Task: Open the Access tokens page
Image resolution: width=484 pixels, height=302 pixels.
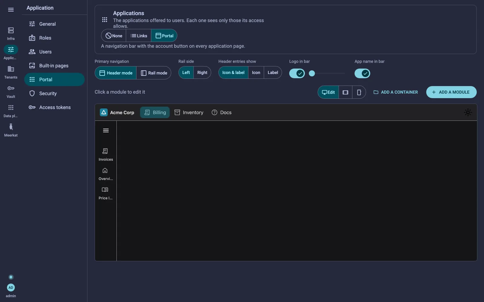Action: (x=54, y=107)
